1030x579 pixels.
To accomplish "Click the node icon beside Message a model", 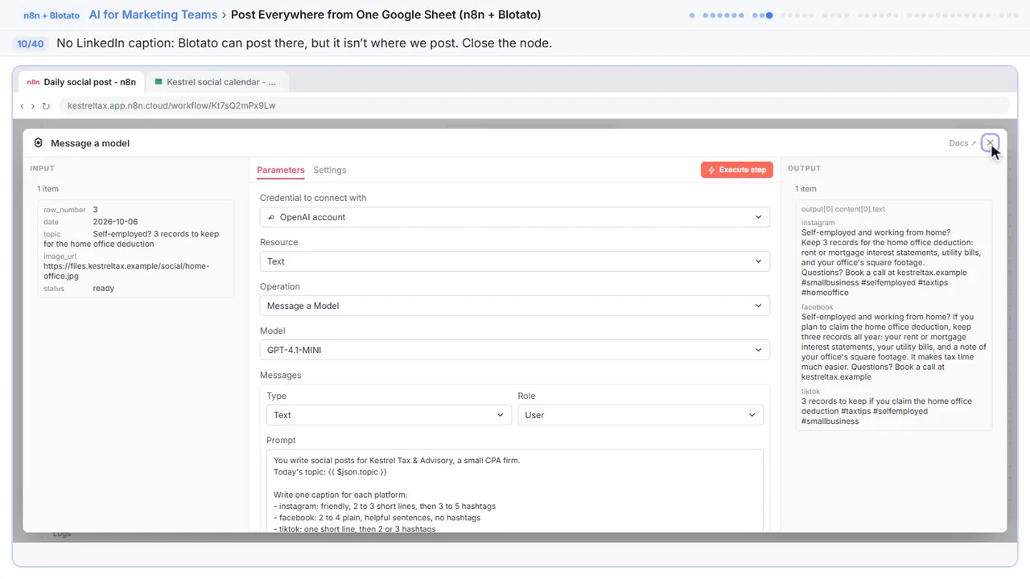I will click(x=38, y=143).
